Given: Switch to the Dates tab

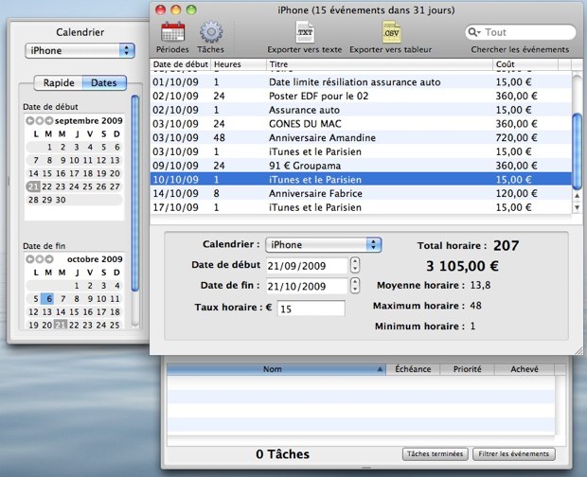Looking at the screenshot, I should [104, 82].
